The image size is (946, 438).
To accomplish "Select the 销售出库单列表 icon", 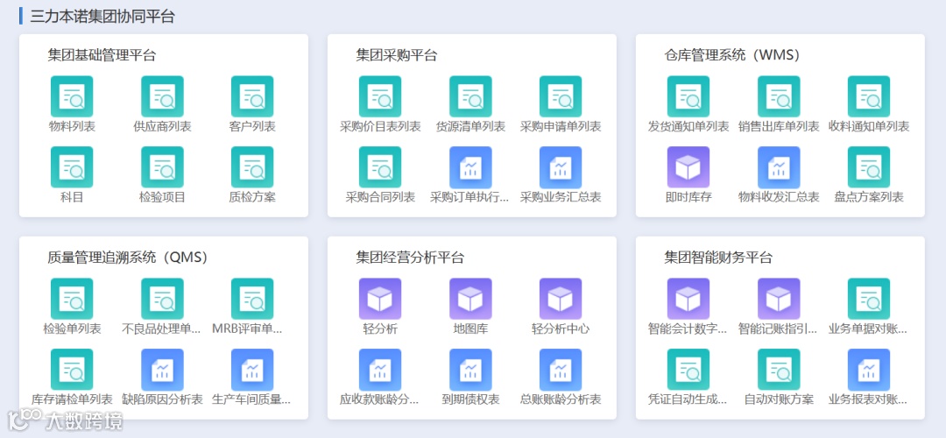I will [779, 96].
